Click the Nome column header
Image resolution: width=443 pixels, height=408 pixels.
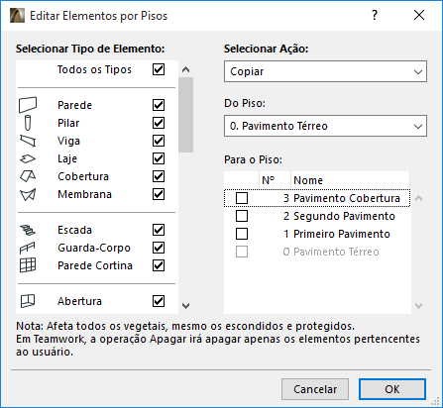pyautogui.click(x=350, y=180)
